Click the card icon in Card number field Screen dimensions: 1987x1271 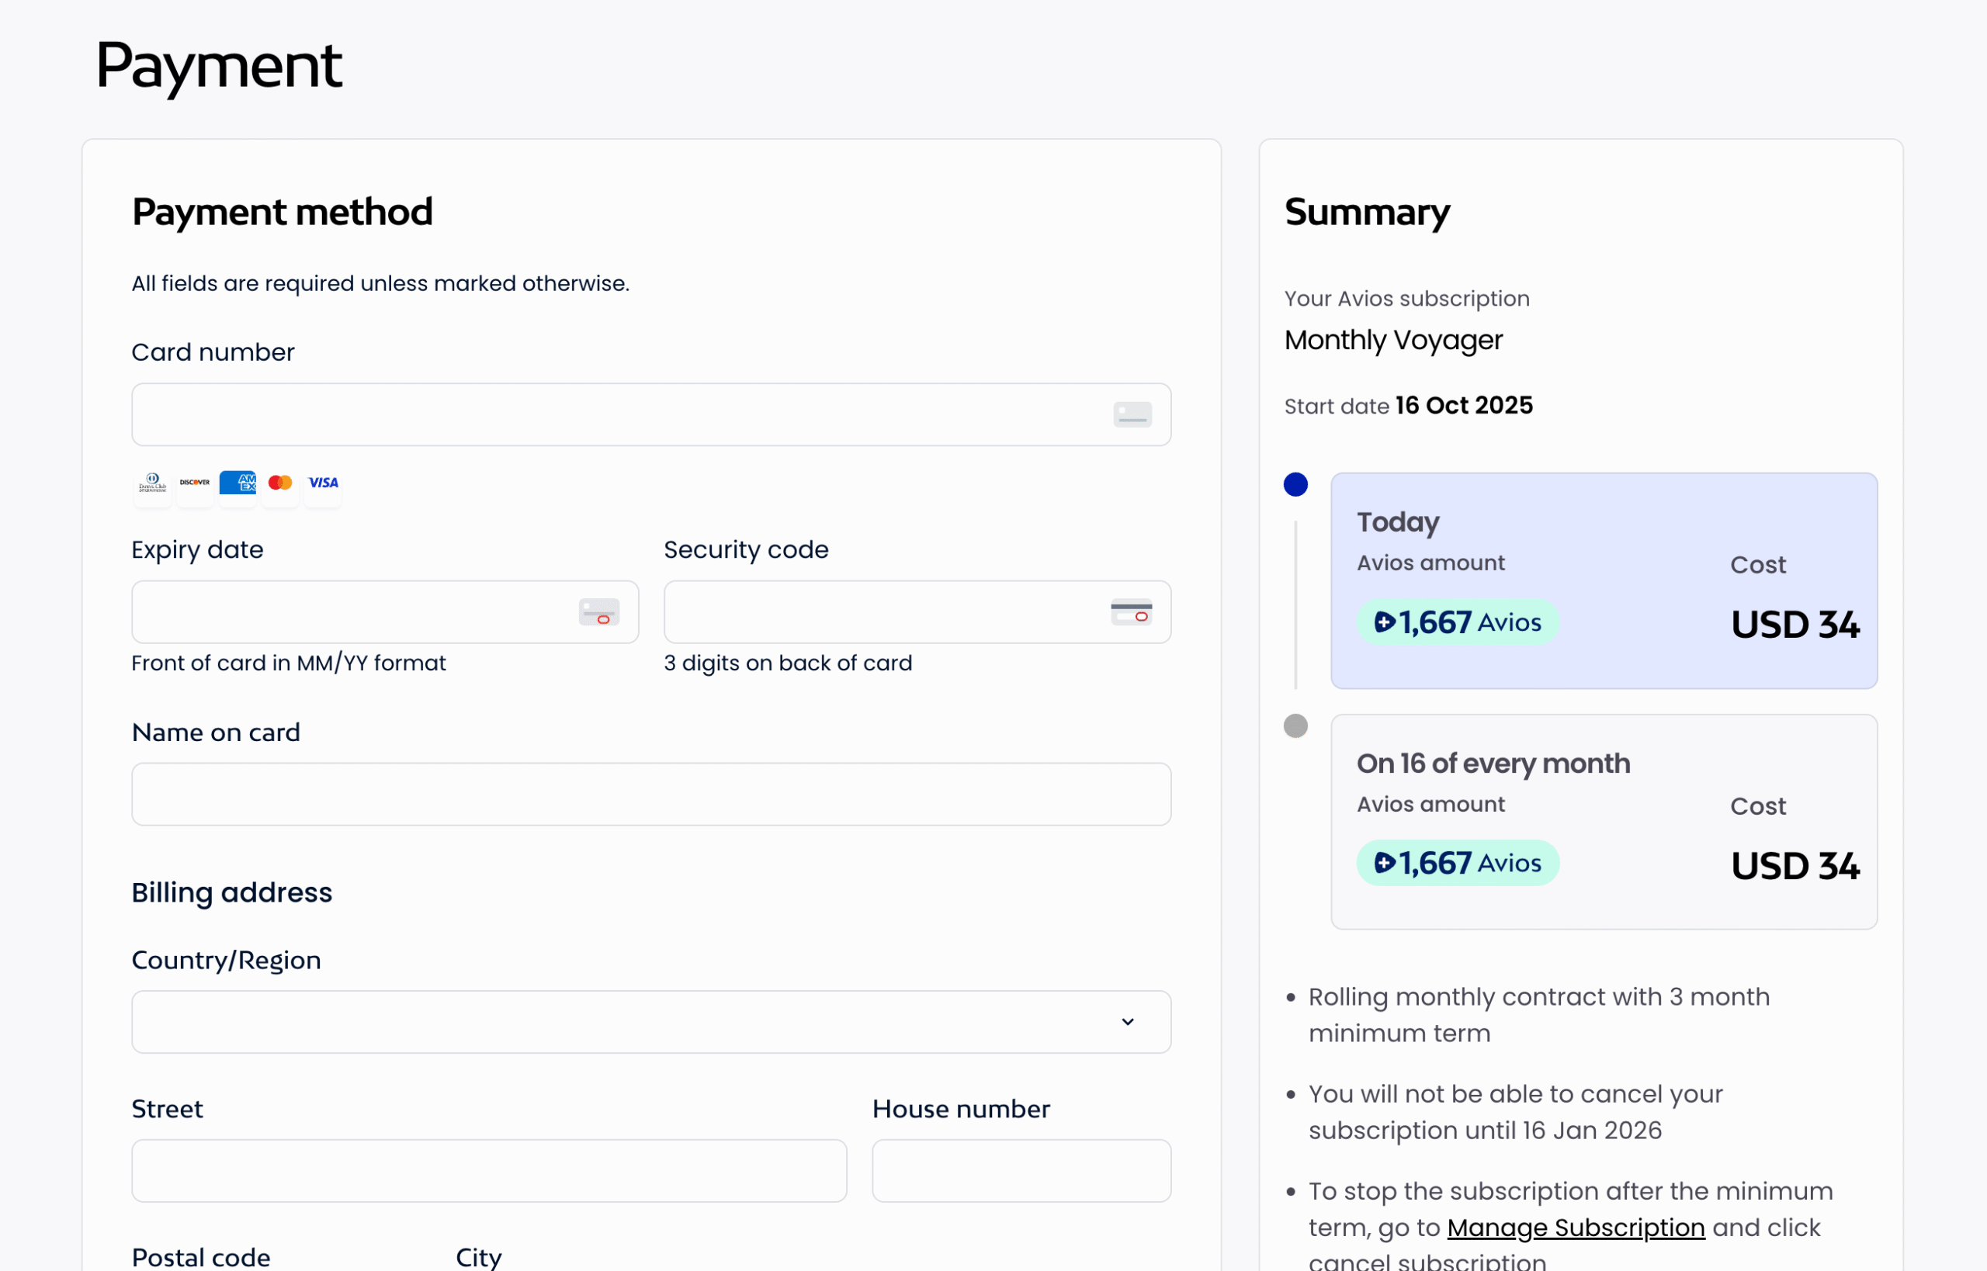pos(1132,414)
